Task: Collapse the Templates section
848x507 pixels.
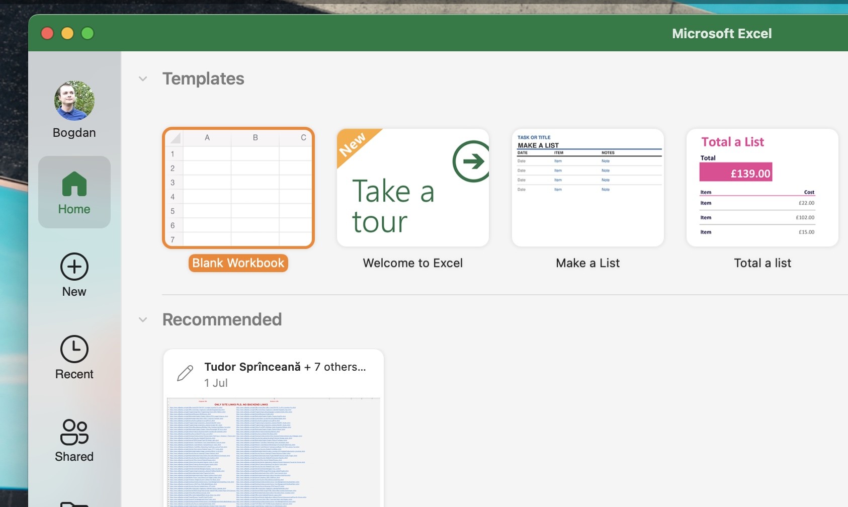Action: [143, 79]
